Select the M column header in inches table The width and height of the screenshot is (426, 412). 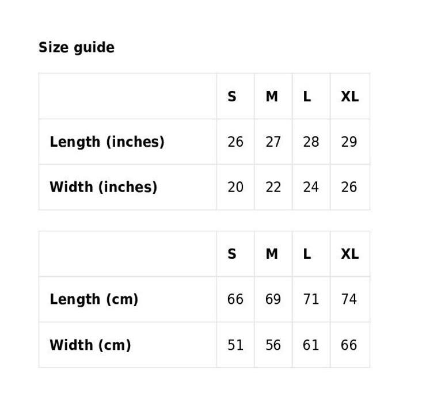tap(272, 97)
